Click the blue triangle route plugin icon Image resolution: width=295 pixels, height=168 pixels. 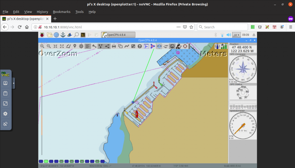tap(153, 46)
